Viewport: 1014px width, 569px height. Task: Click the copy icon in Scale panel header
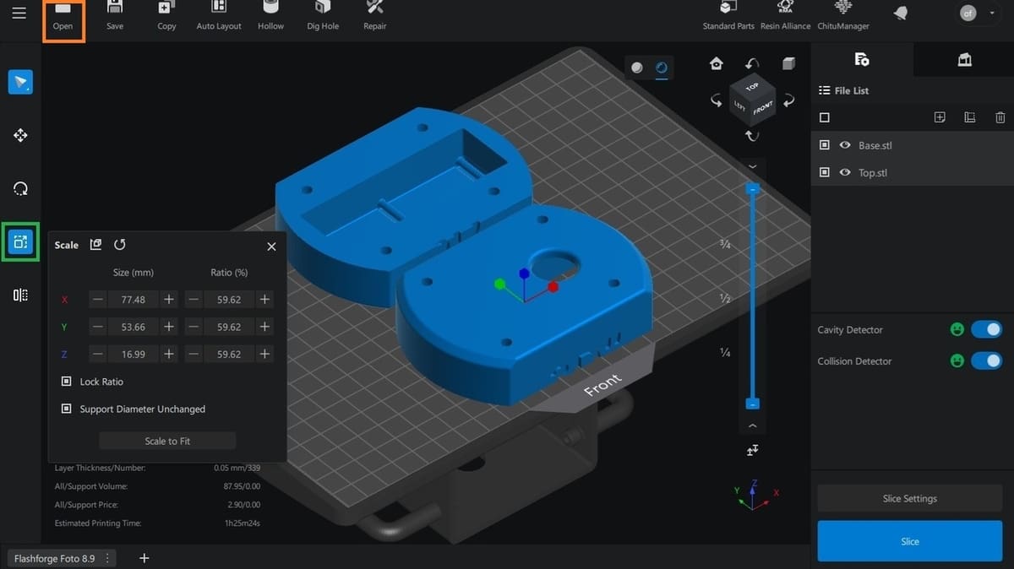[x=95, y=244]
